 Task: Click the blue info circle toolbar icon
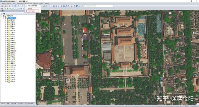(x=77, y=6)
